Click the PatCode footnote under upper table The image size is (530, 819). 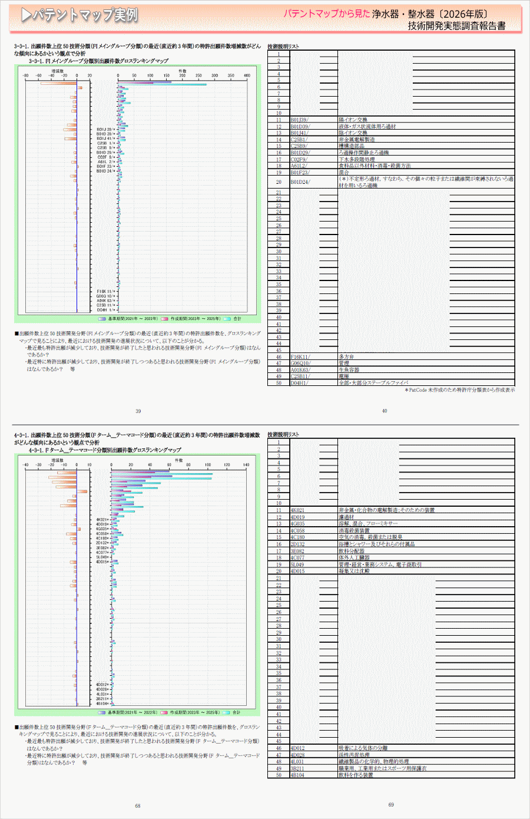459,390
